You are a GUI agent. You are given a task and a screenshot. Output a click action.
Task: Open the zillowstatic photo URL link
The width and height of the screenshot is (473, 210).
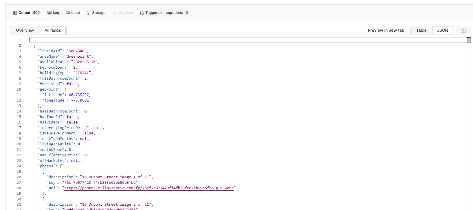[149, 188]
